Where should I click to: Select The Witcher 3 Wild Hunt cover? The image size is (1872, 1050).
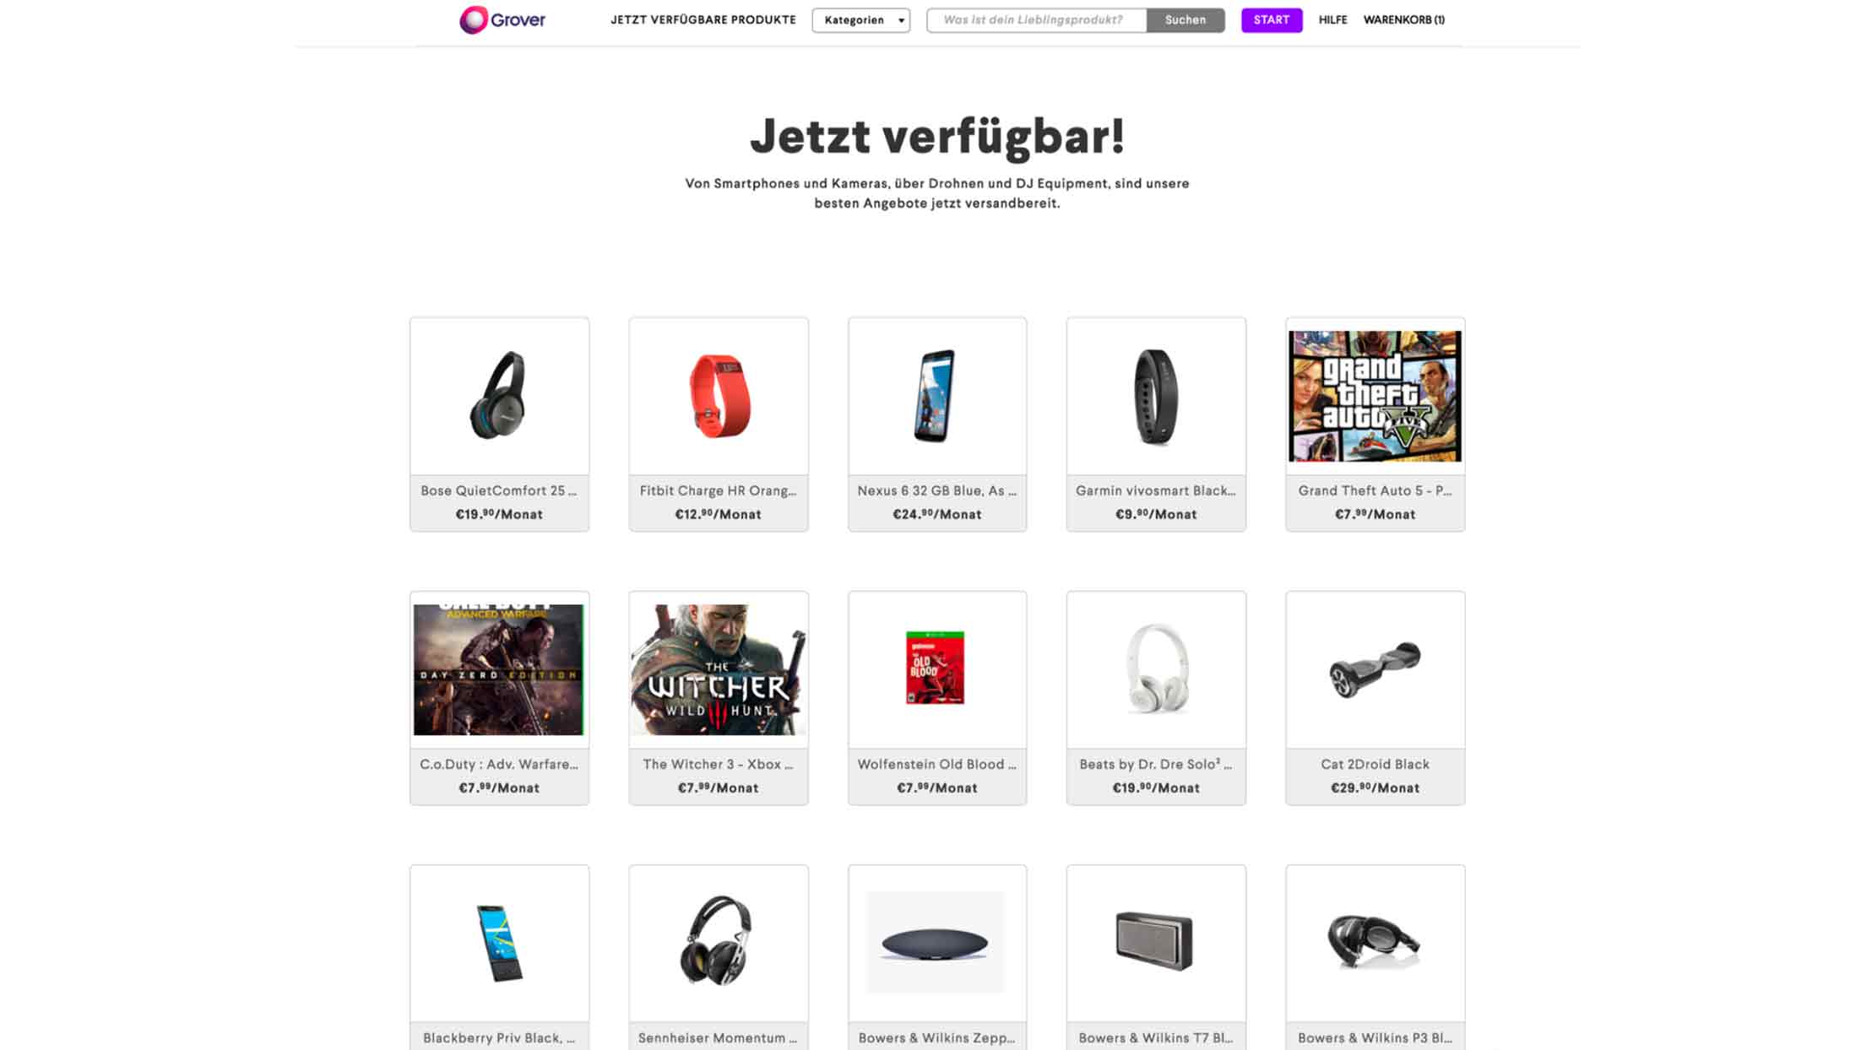(719, 669)
